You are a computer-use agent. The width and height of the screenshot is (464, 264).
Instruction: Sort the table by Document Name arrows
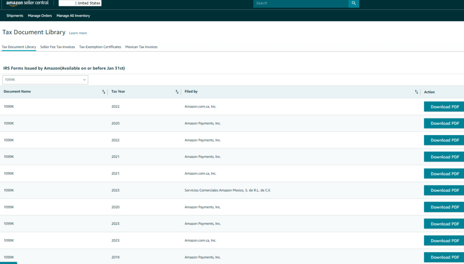(104, 92)
